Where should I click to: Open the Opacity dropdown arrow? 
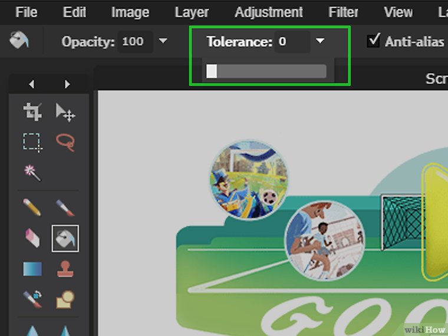coord(163,41)
